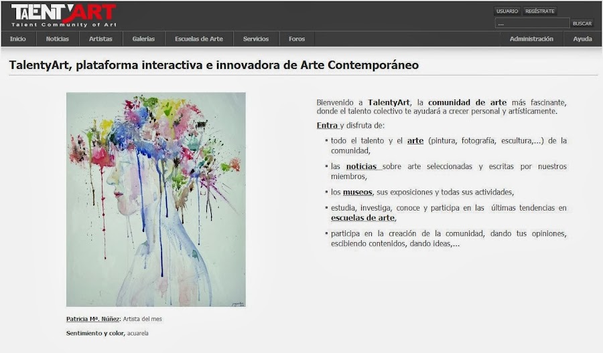Focus the search input field
The width and height of the screenshot is (603, 353).
(532, 23)
